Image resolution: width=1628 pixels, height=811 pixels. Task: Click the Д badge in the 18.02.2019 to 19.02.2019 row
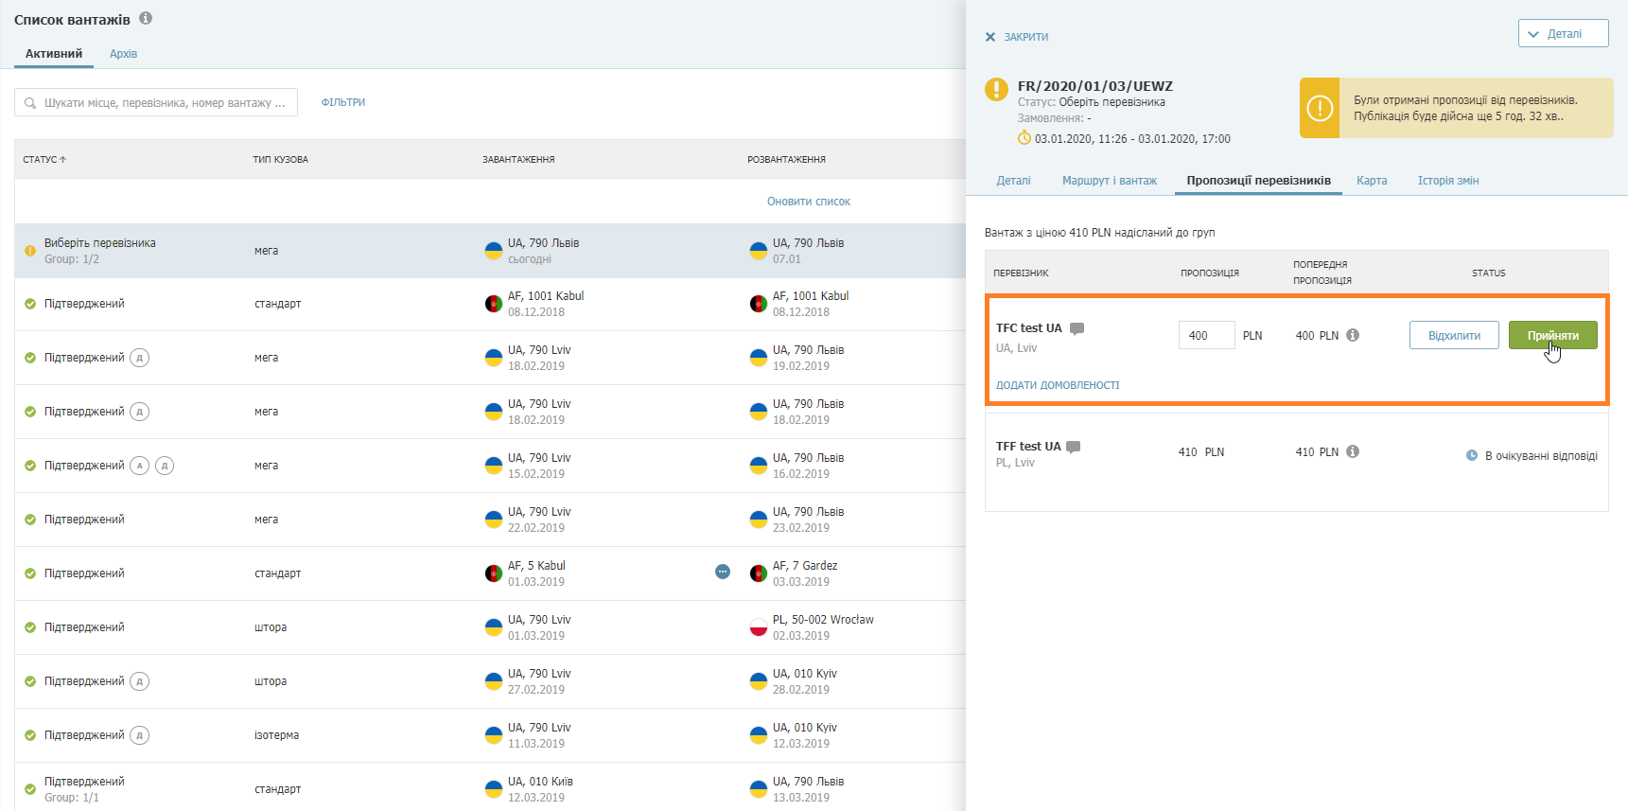[x=140, y=358]
